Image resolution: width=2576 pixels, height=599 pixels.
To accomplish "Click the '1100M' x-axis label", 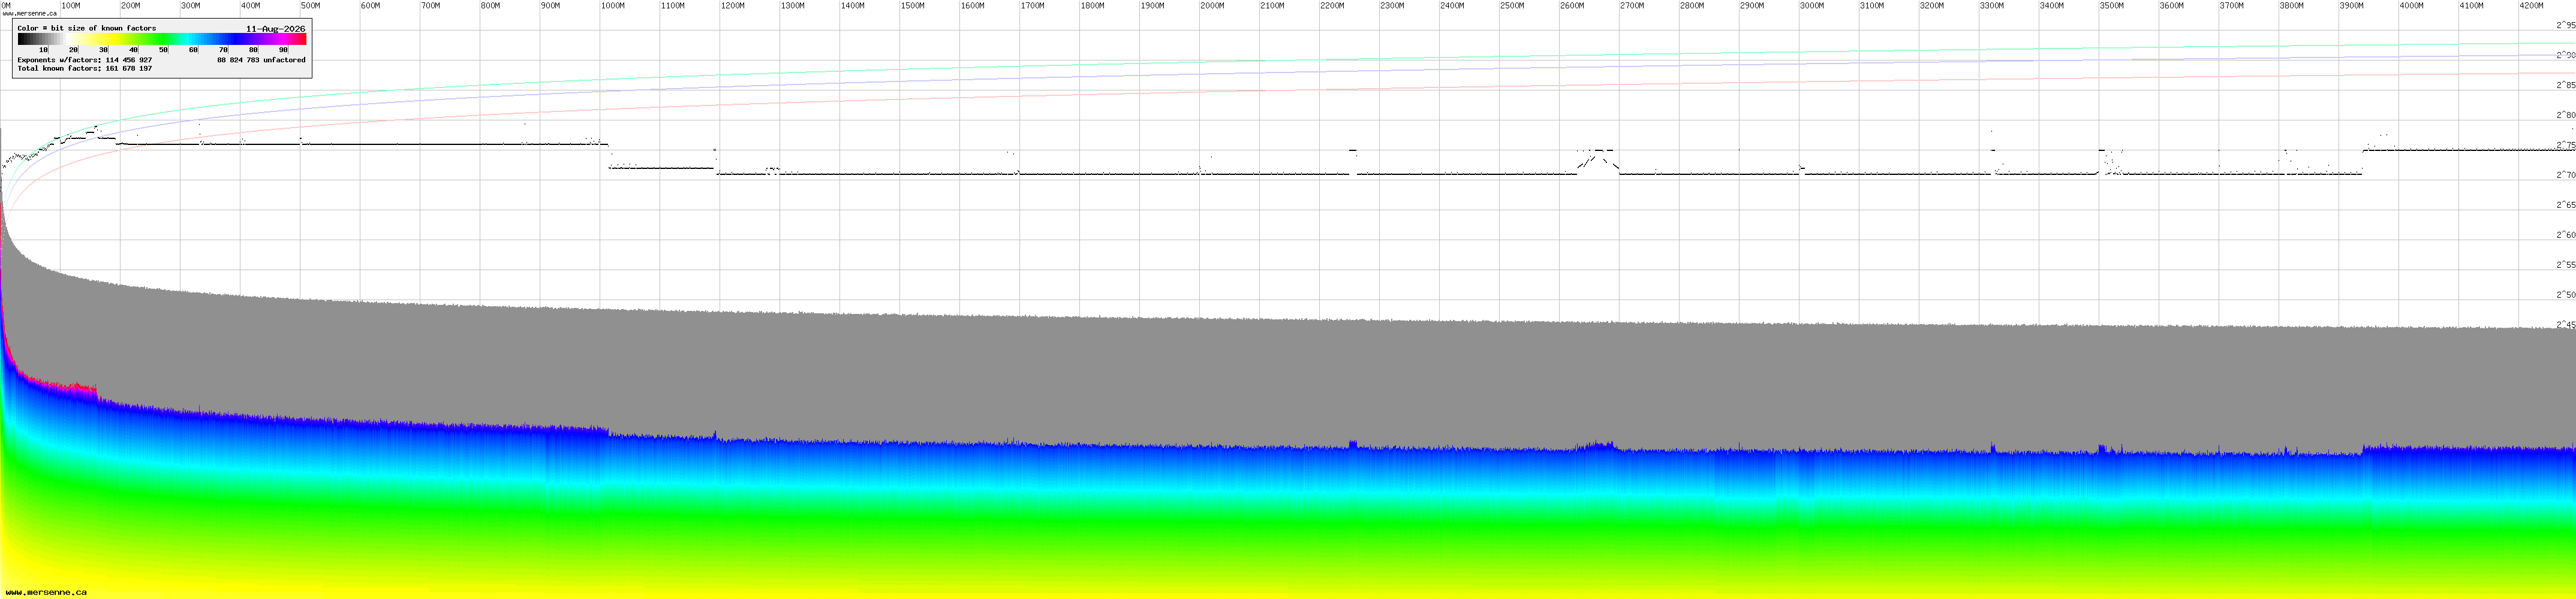I will (x=673, y=6).
